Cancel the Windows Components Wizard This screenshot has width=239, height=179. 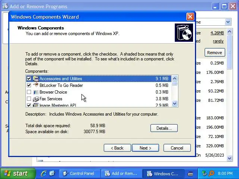[177, 148]
